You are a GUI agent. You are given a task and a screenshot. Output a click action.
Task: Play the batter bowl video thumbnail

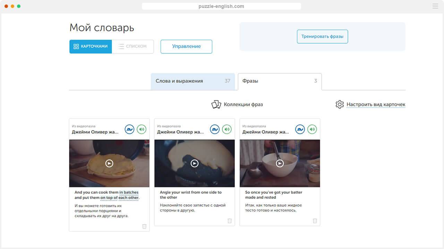click(280, 163)
